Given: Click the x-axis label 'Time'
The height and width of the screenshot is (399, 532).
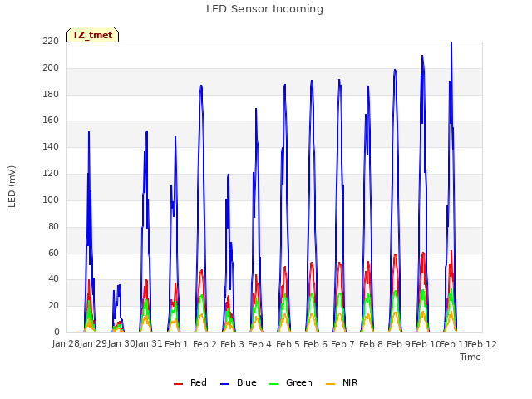Looking at the screenshot, I should 470,357.
